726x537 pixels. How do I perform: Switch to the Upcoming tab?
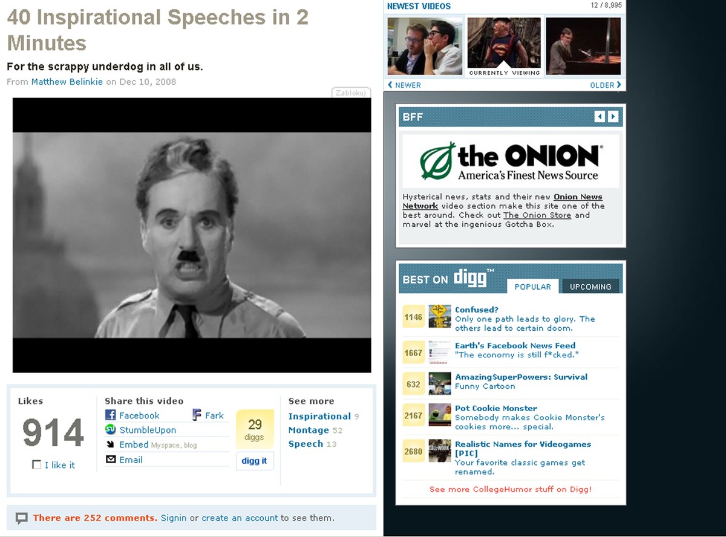click(x=590, y=287)
